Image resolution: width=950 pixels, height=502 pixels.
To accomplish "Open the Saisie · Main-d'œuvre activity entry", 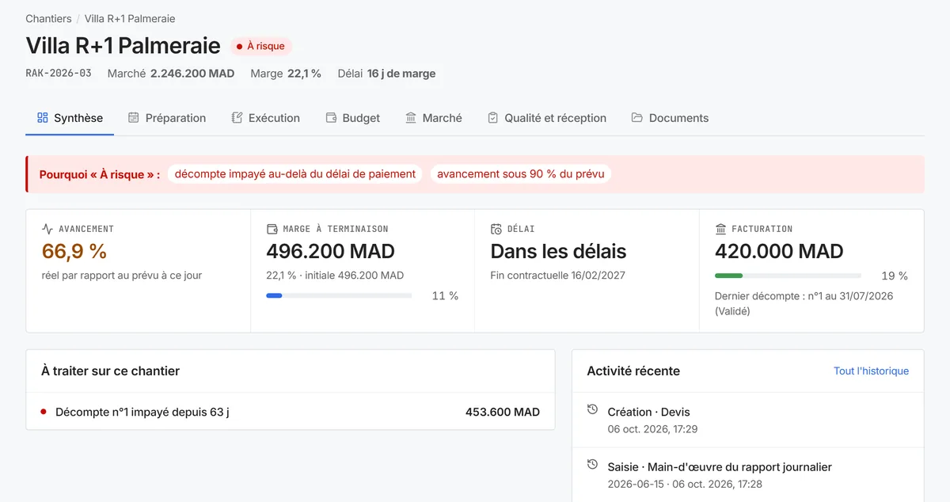I will [x=748, y=475].
